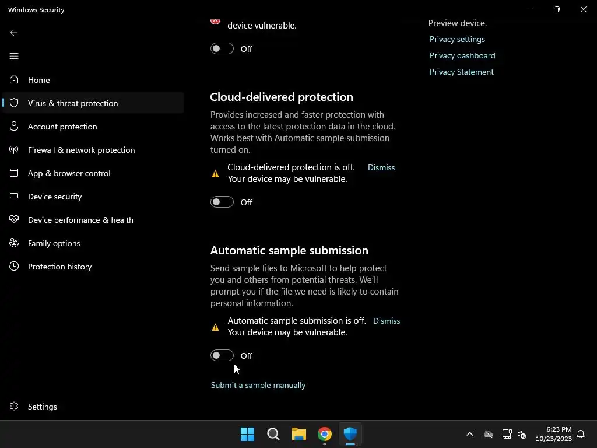Click the Device security laptop icon

pyautogui.click(x=14, y=196)
